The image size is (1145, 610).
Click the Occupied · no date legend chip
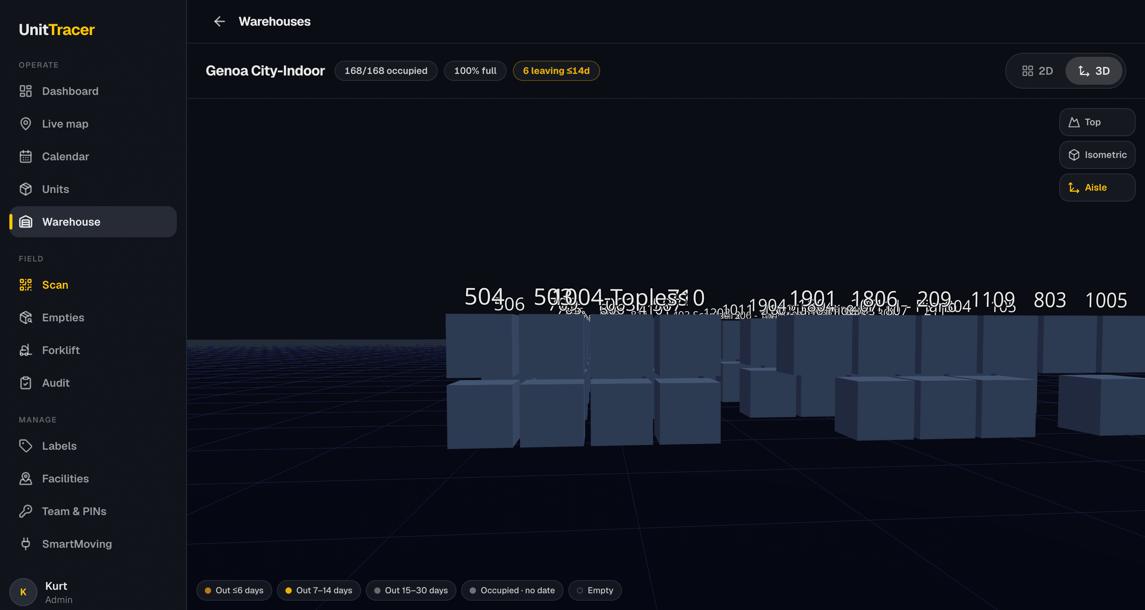513,590
